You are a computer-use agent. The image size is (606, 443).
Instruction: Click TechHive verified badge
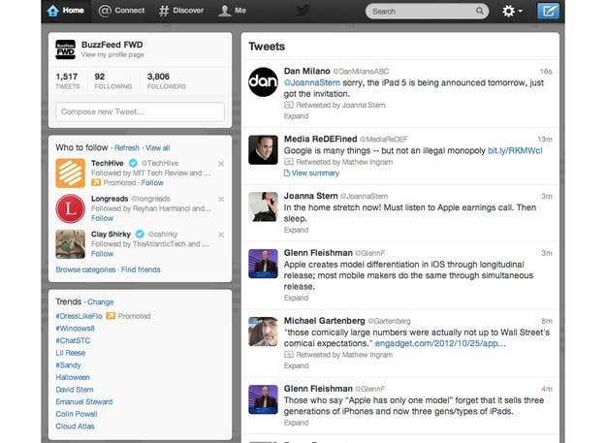[133, 163]
